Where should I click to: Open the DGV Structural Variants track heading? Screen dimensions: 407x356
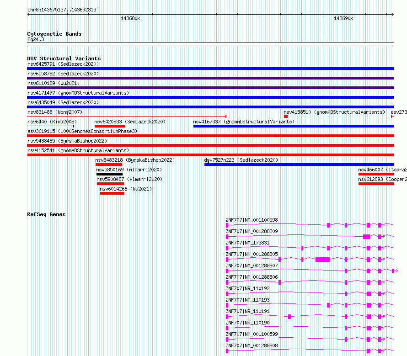64,58
